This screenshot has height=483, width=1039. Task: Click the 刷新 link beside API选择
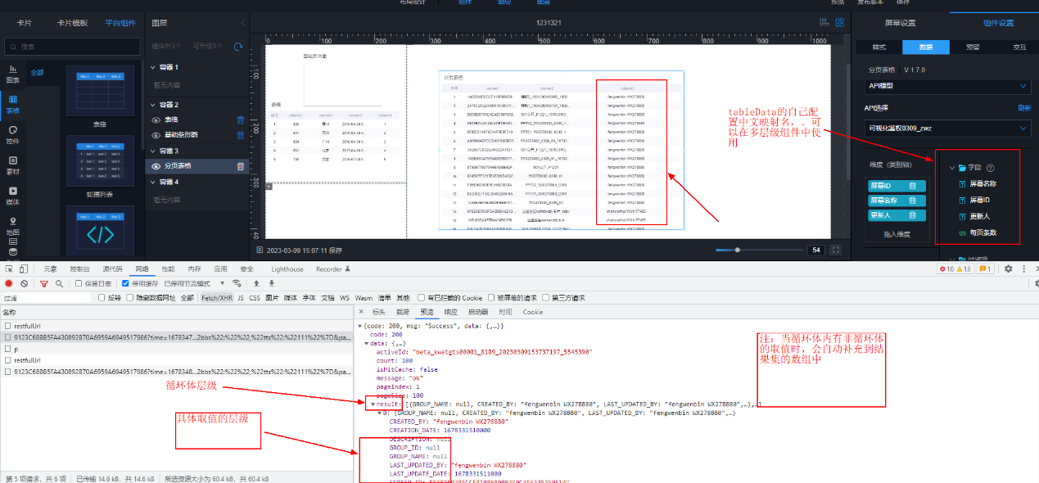point(1024,108)
